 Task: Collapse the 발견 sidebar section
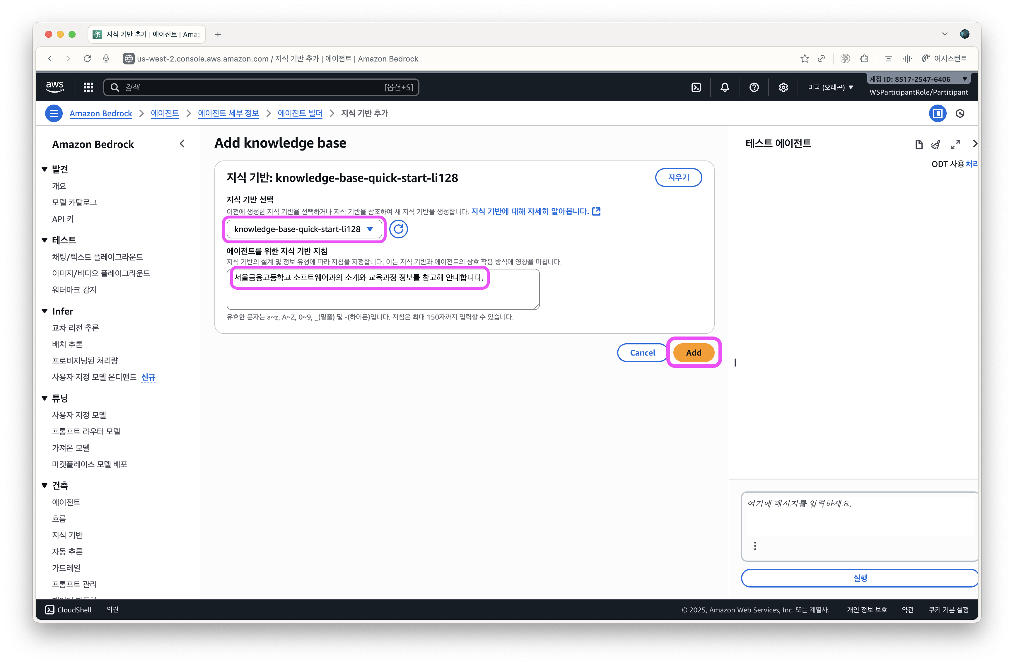44,169
